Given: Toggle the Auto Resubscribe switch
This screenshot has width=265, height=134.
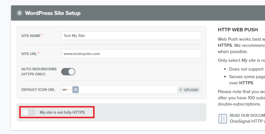Looking at the screenshot, I should [x=68, y=72].
